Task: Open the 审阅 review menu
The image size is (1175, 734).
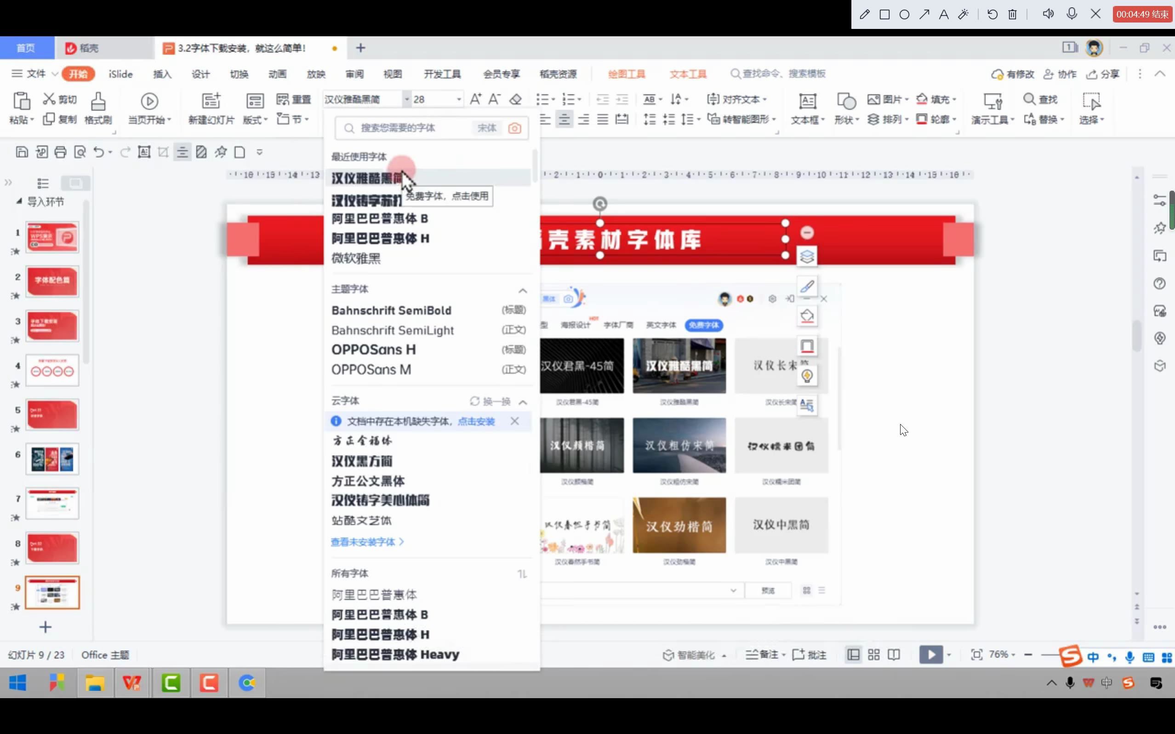Action: click(x=354, y=74)
